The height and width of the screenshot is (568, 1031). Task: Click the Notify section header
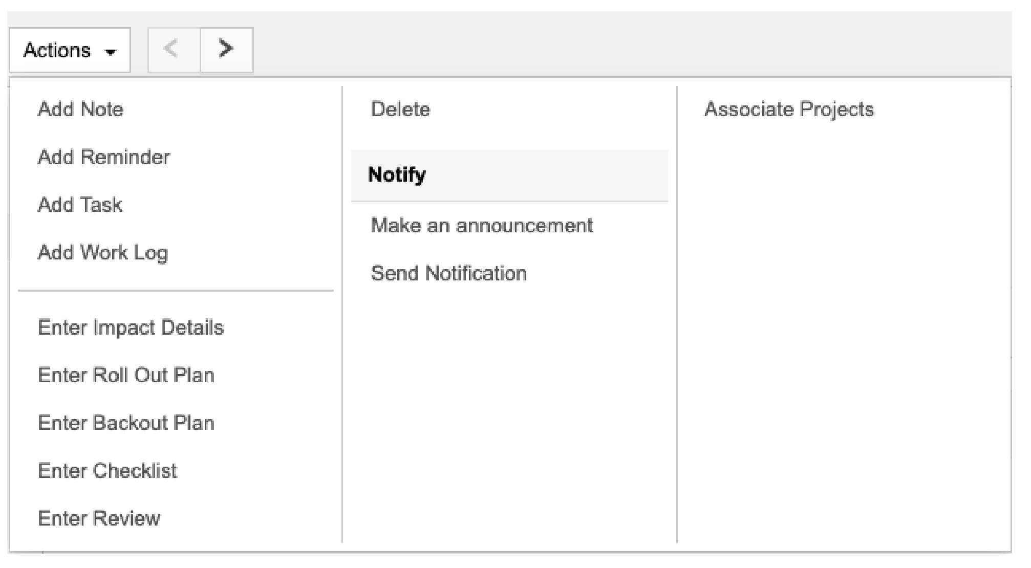tap(397, 174)
